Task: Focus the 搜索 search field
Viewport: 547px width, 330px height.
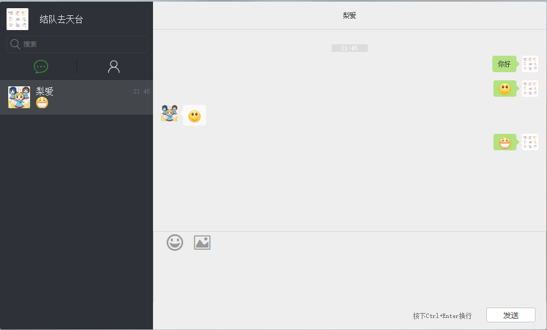Action: (x=77, y=44)
